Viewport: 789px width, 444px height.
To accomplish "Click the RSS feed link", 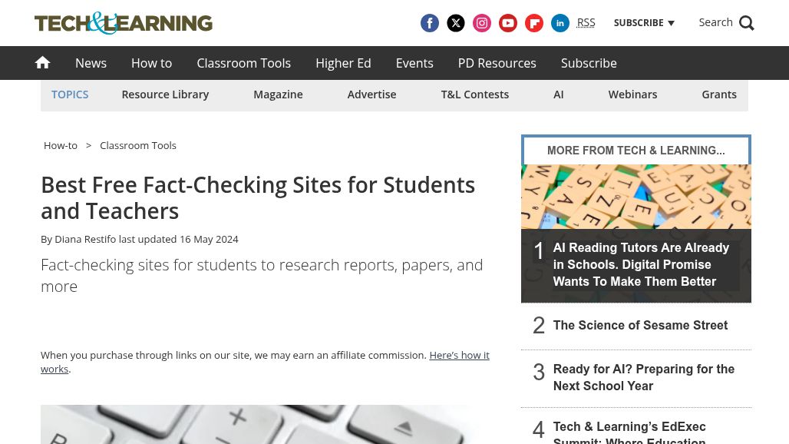I will pyautogui.click(x=586, y=22).
